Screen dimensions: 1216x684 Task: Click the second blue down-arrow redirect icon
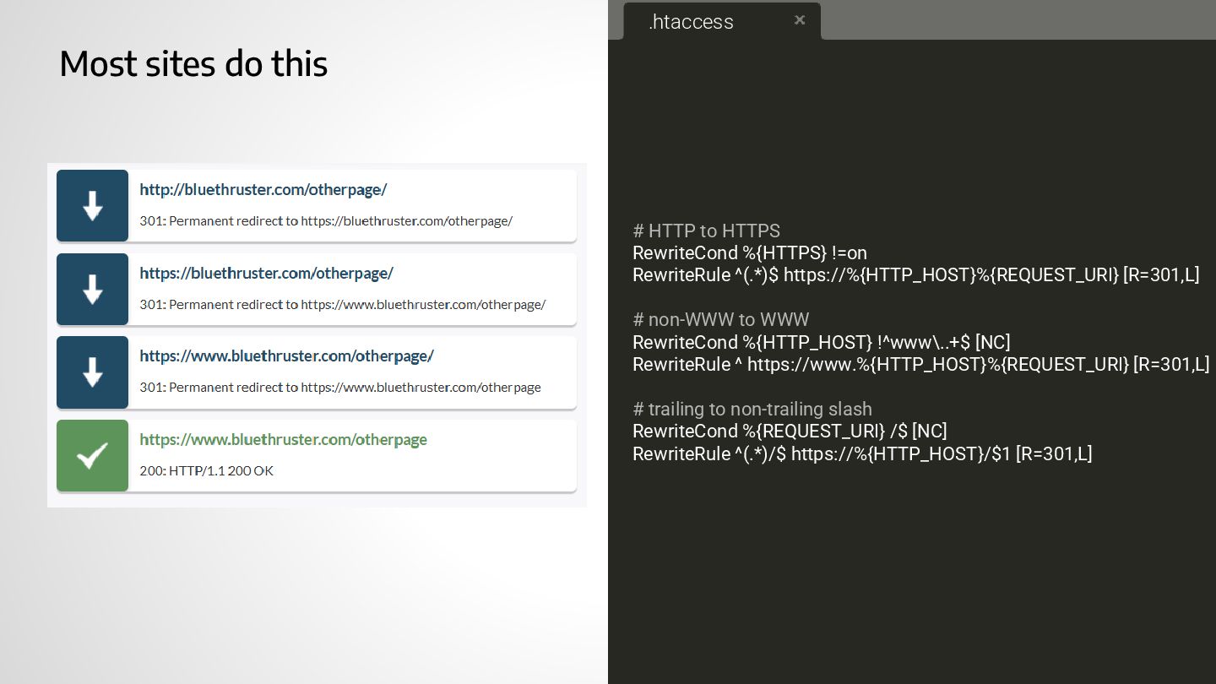(92, 289)
